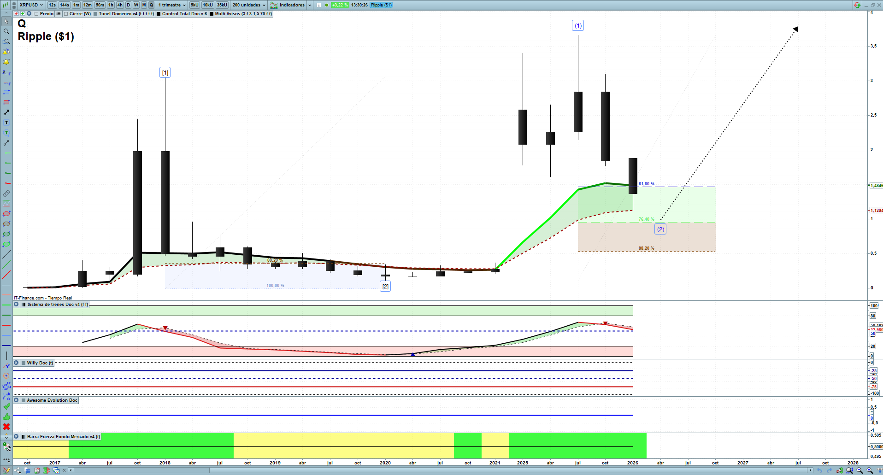Select 10kU units button
This screenshot has width=883, height=475.
point(208,5)
